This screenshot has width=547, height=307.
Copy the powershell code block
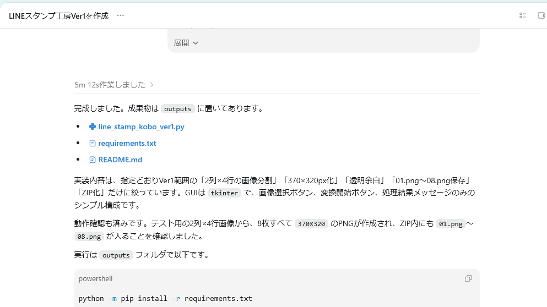click(468, 278)
